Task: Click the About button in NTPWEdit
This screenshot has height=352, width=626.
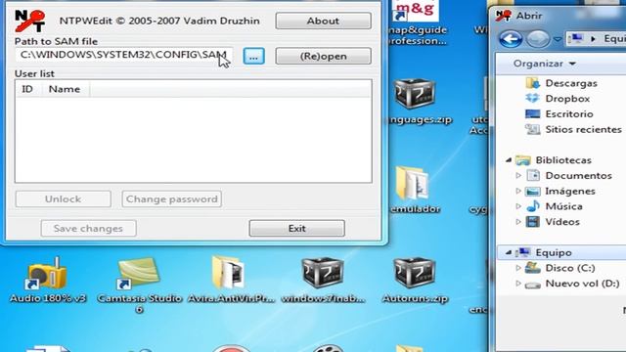Action: pyautogui.click(x=323, y=21)
